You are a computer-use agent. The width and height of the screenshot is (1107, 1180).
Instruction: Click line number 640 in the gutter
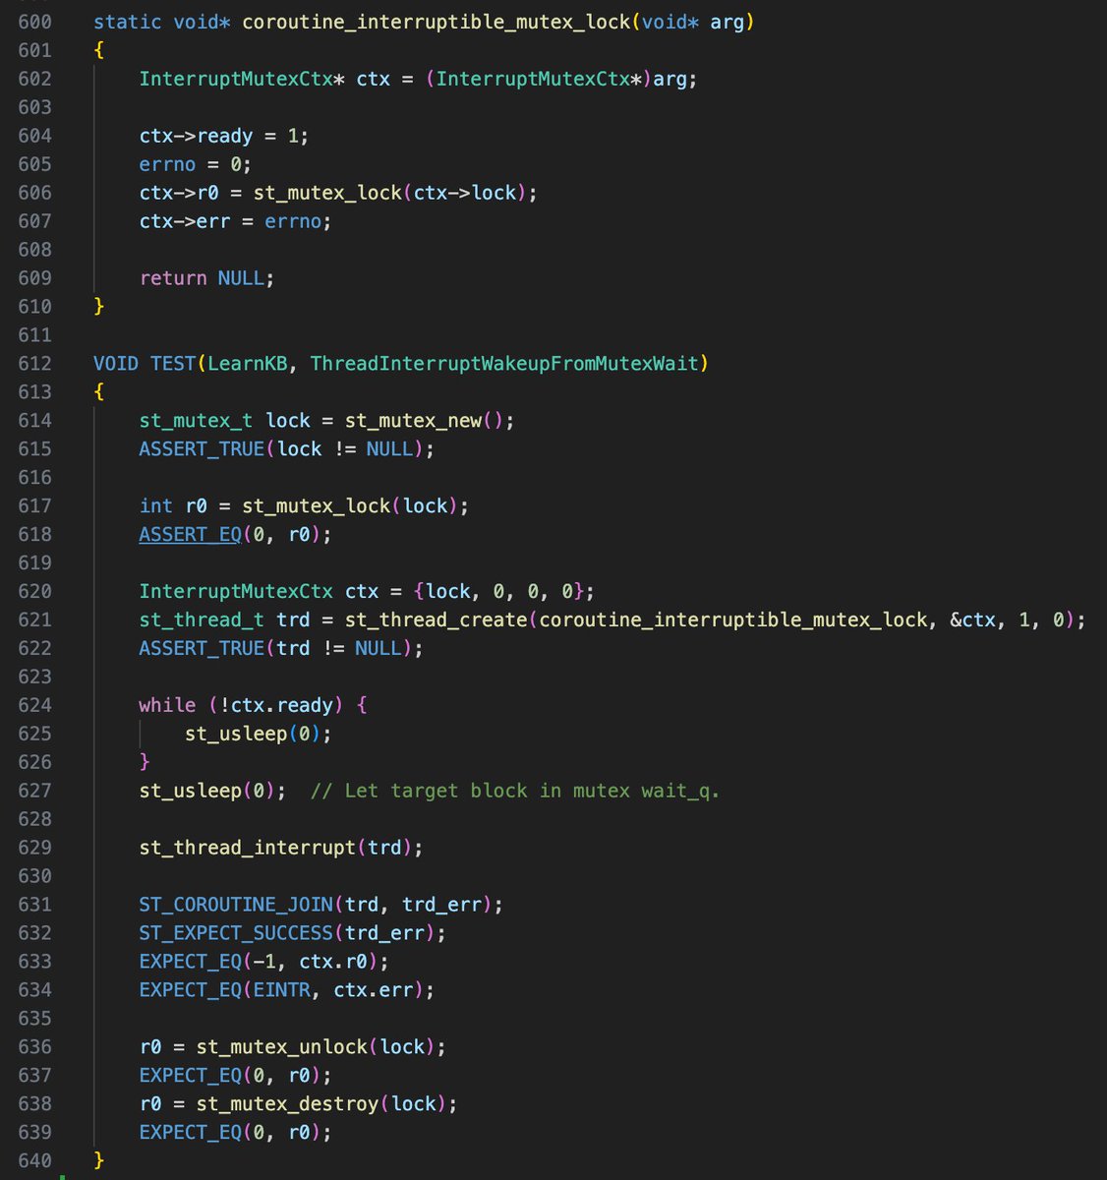(34, 1161)
